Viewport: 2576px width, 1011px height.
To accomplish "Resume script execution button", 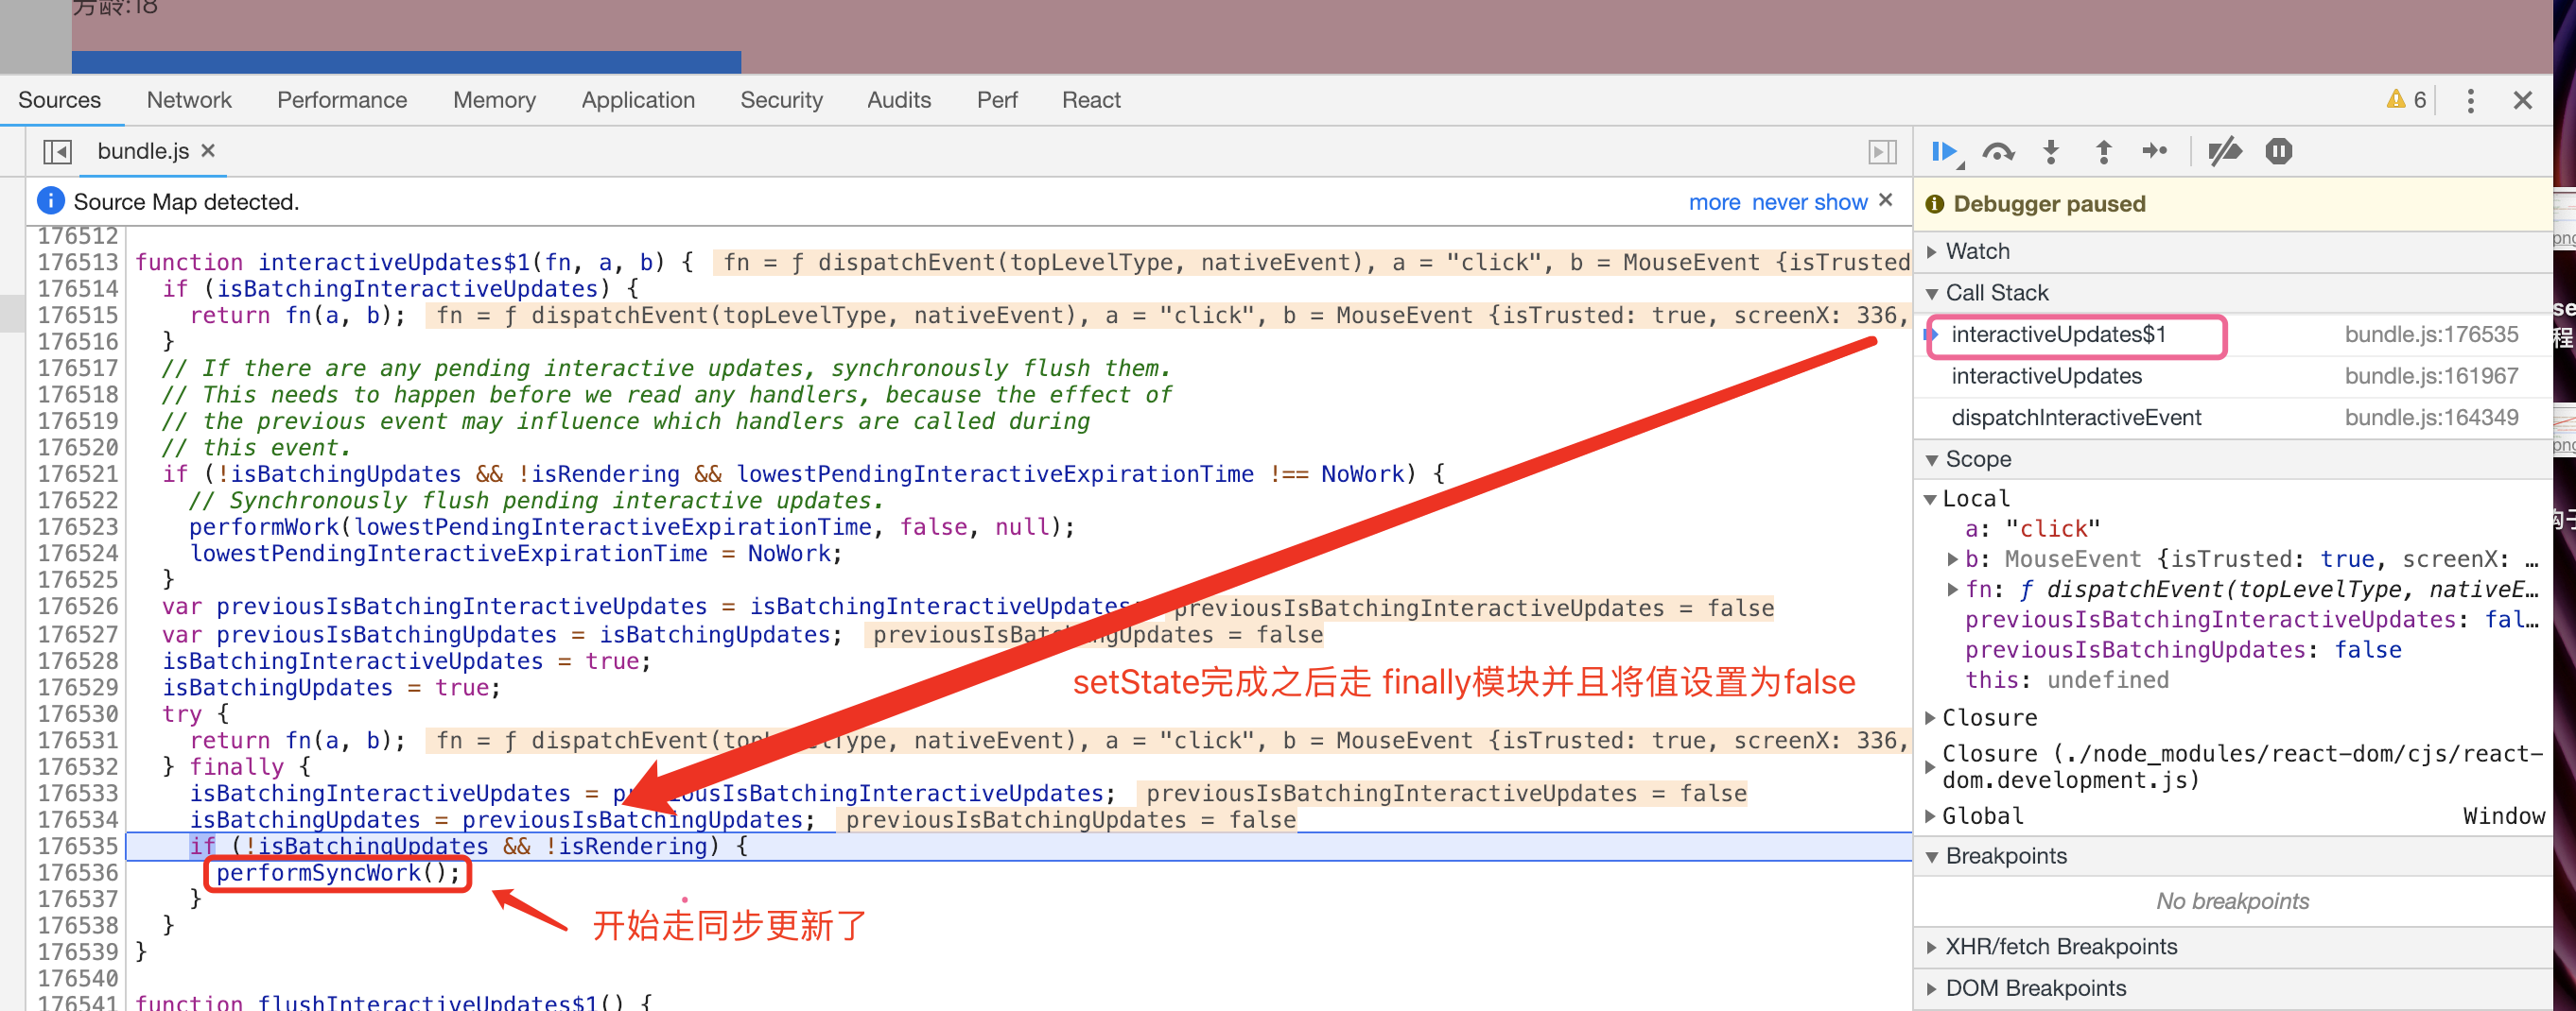I will tap(1945, 152).
